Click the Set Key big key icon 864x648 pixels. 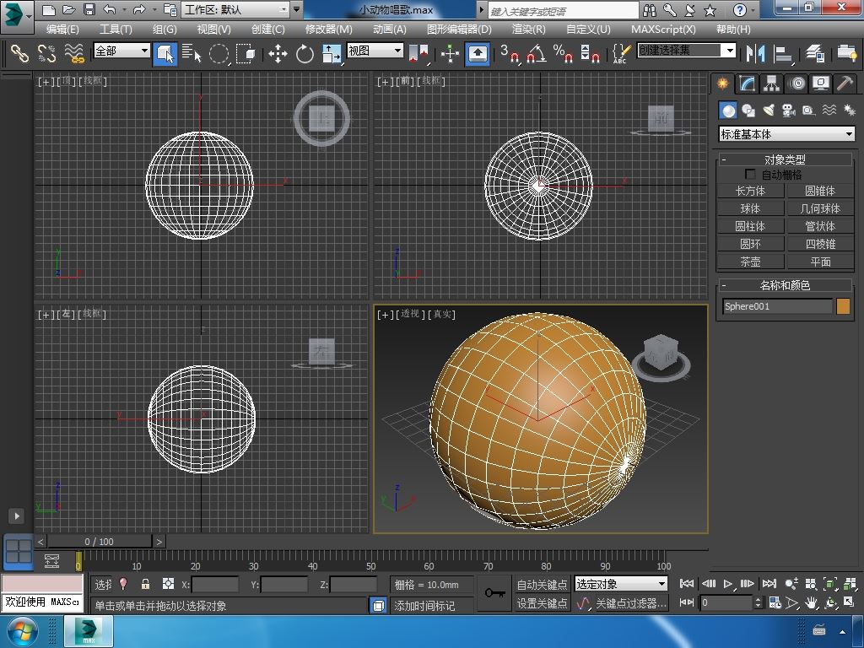(495, 593)
